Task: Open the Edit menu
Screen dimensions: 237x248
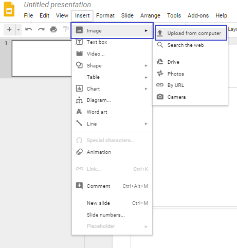Action: [44, 15]
